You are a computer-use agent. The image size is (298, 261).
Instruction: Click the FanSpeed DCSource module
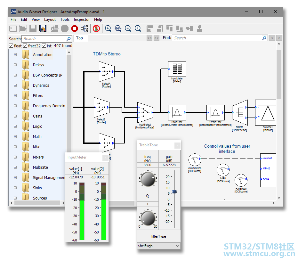pyautogui.click(x=241, y=180)
